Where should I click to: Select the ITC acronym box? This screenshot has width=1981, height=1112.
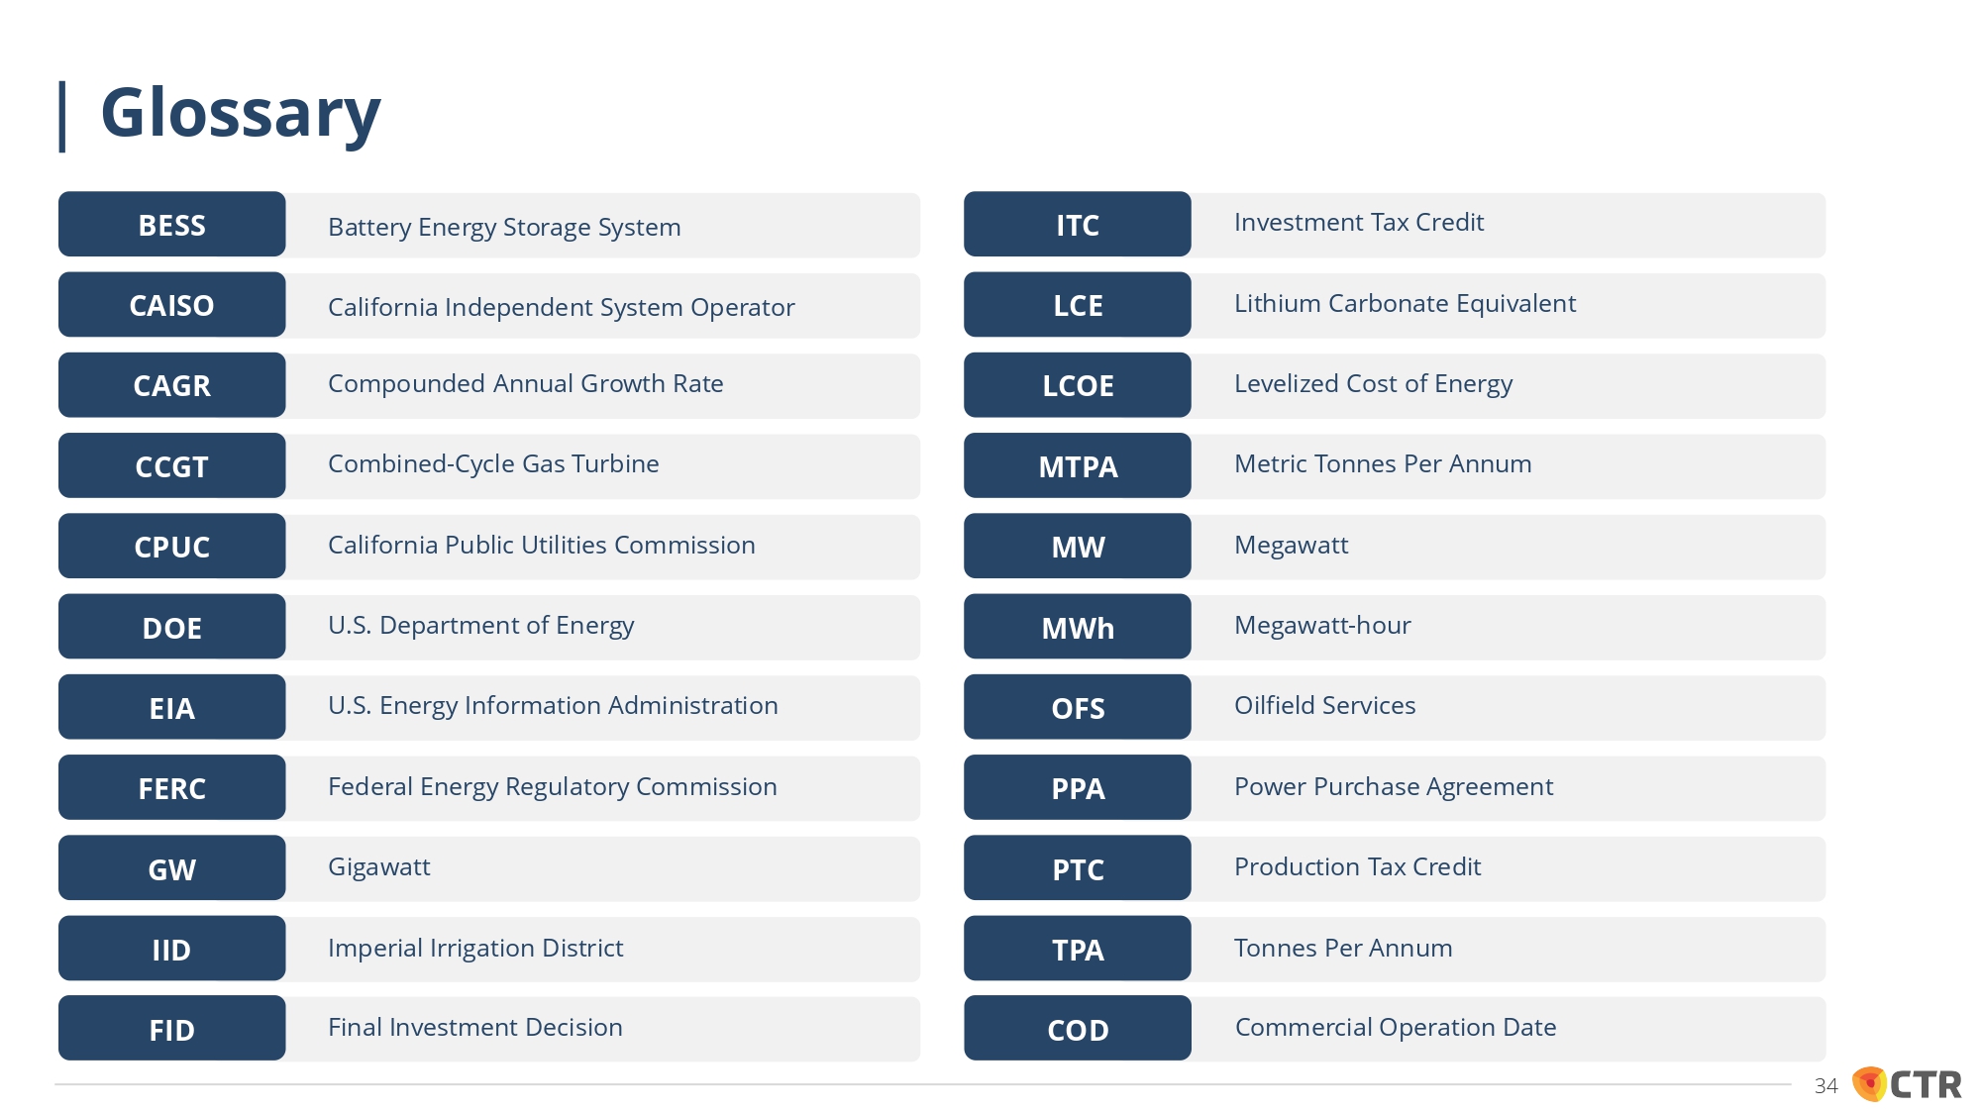1078,225
